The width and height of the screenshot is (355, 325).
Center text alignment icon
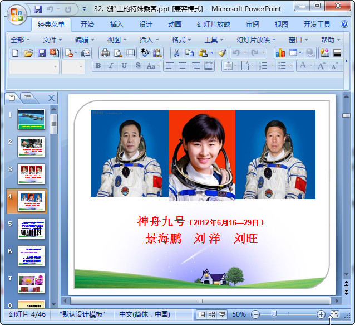[183, 66]
